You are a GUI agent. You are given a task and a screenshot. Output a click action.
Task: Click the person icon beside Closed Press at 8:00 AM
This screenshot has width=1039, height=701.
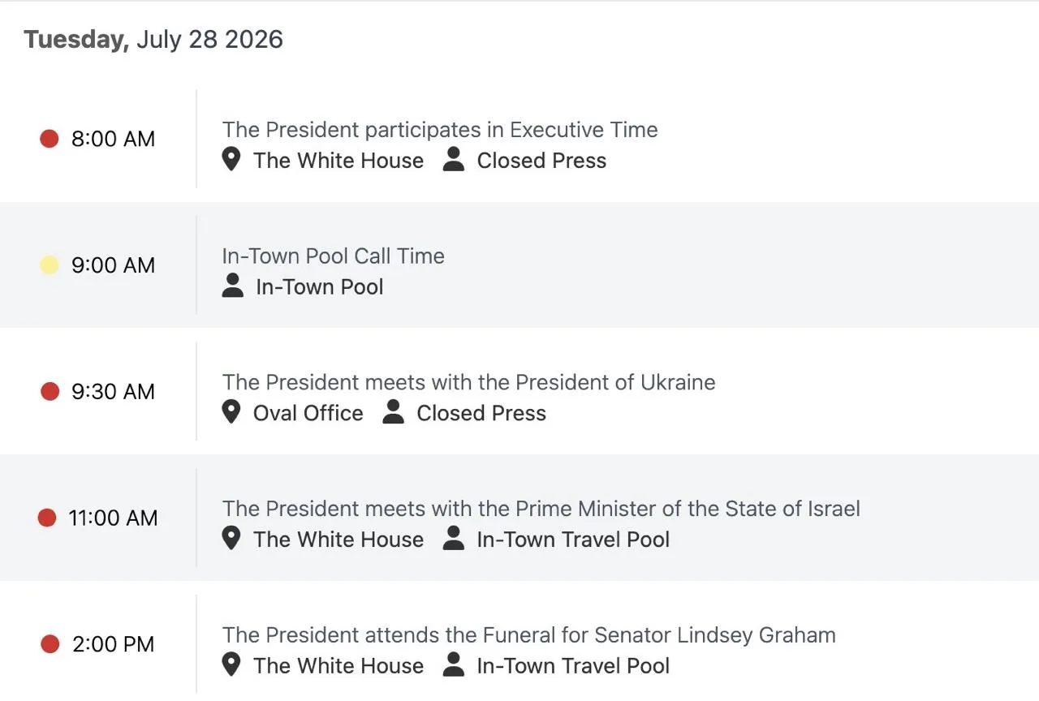click(x=454, y=160)
